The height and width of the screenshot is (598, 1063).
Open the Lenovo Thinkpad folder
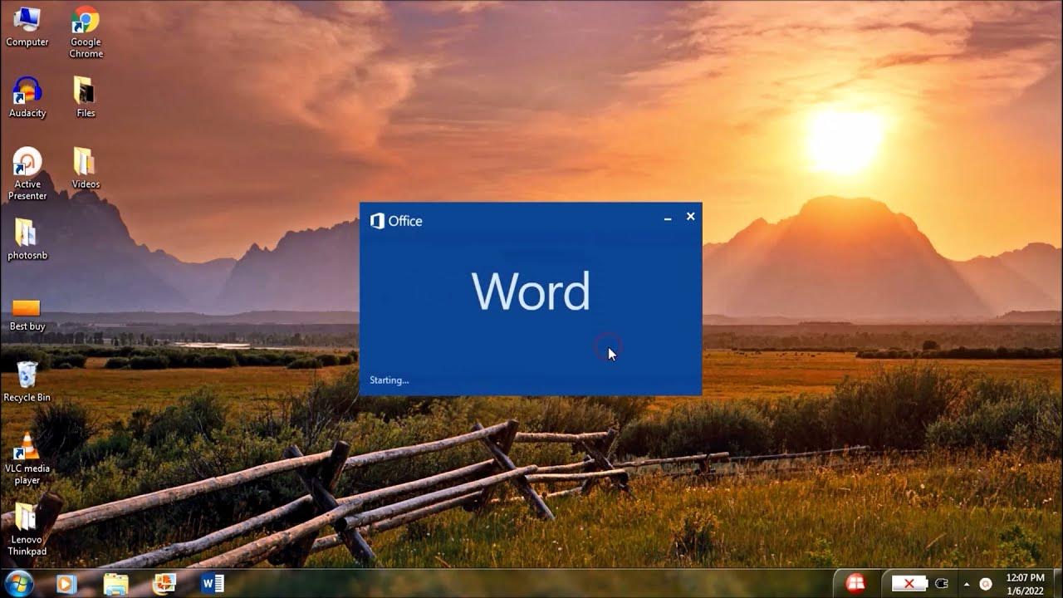tap(27, 529)
